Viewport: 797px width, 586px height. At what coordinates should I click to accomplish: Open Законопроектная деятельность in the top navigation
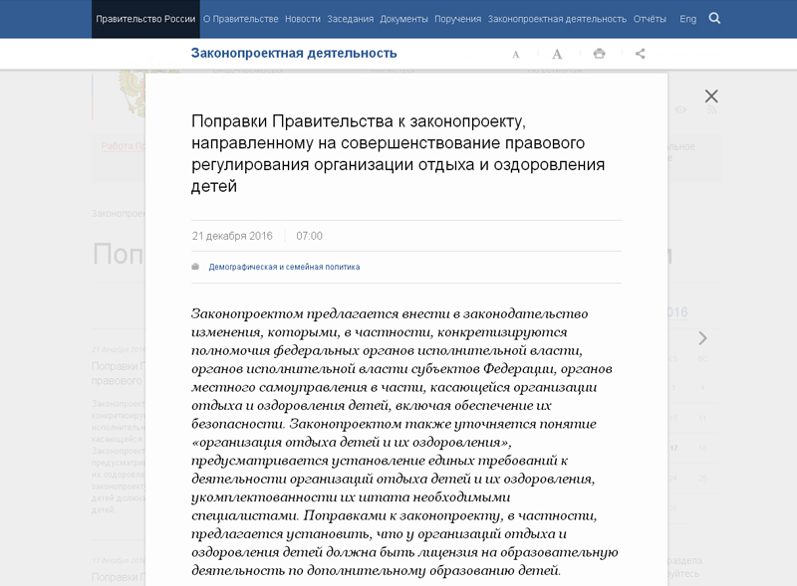point(557,19)
